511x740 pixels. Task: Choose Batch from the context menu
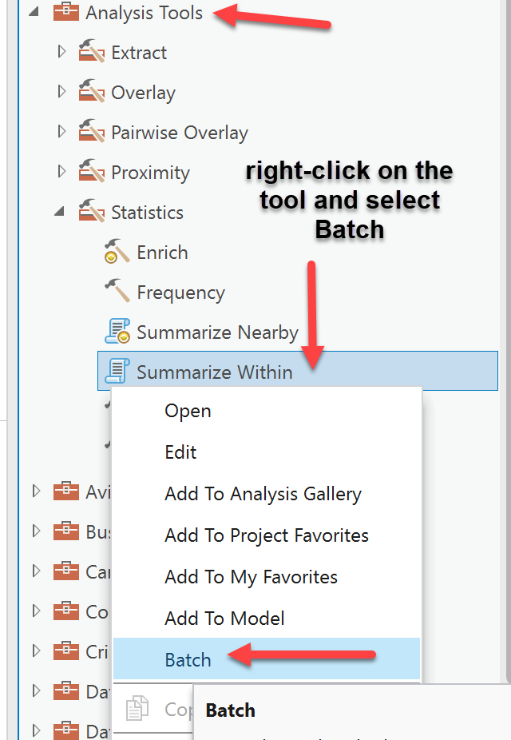(x=188, y=660)
